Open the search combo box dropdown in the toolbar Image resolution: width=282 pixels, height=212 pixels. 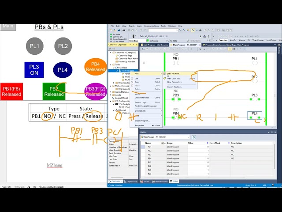[177, 30]
